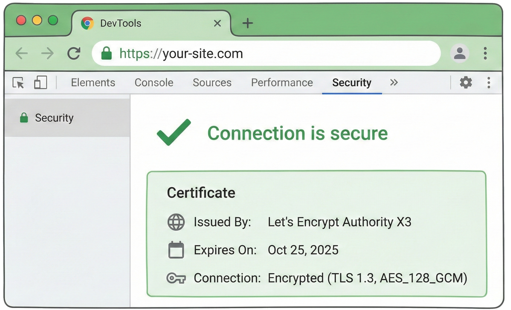Expand the hidden DevTools panels chevron

coord(394,82)
